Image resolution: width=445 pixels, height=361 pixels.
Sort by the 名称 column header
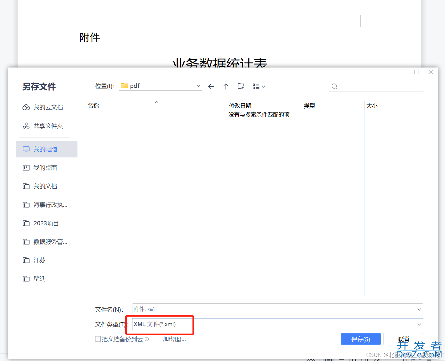click(93, 106)
